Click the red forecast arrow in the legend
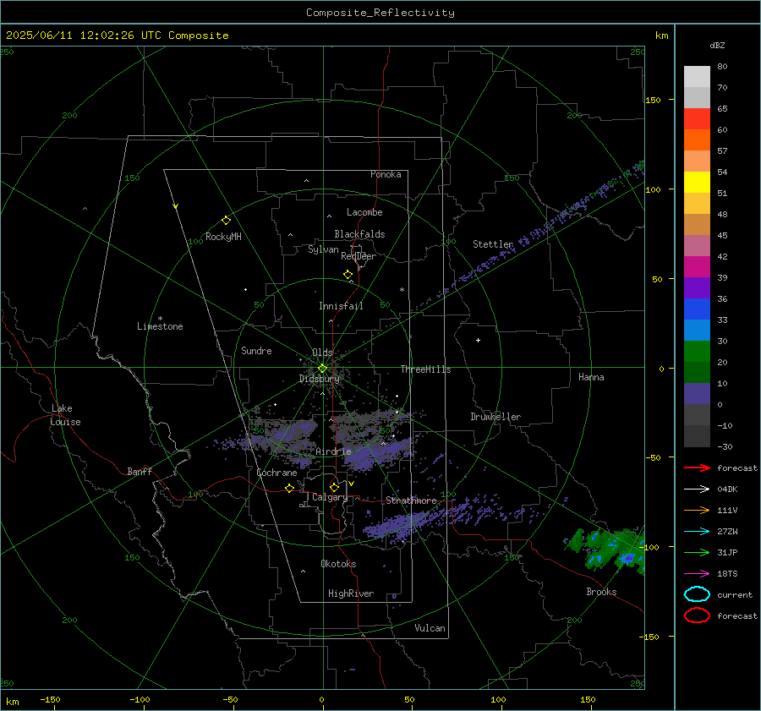761x711 pixels. (x=697, y=468)
